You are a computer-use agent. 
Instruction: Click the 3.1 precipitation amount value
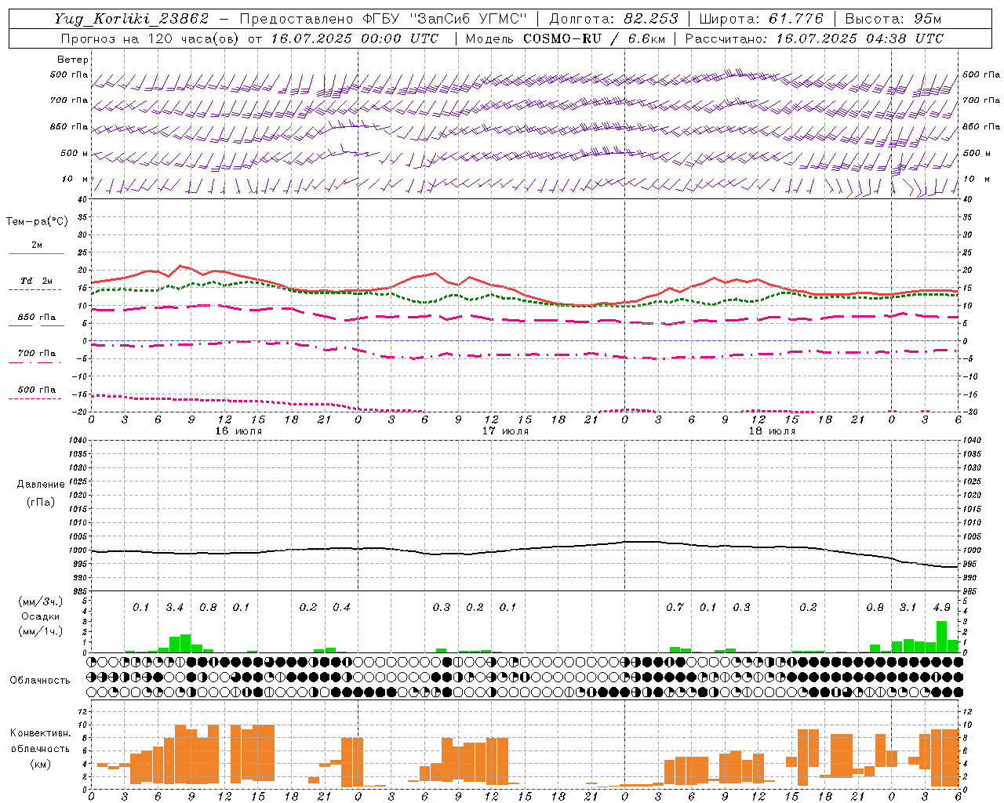pyautogui.click(x=908, y=608)
